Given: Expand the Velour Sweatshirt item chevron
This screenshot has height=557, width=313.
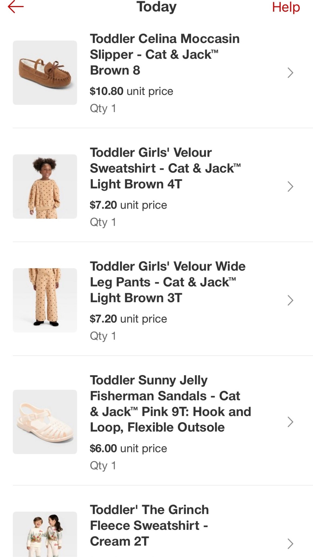Looking at the screenshot, I should click(290, 187).
